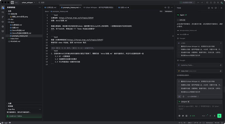Click the Agent chat message input field
Image resolution: width=225 pixels, height=124 pixels.
(200, 108)
